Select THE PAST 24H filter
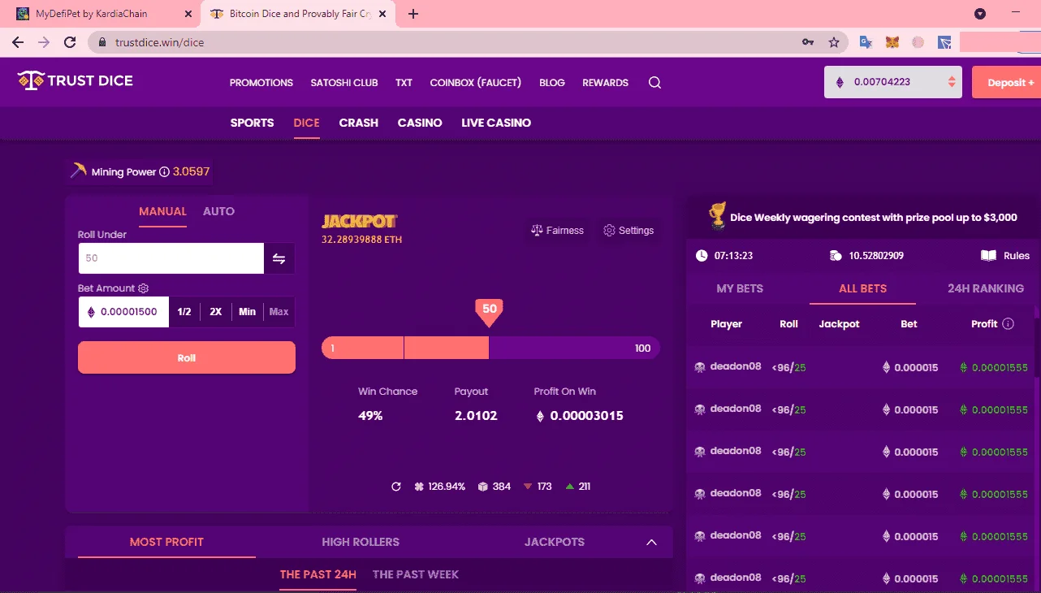The image size is (1041, 593). click(318, 574)
